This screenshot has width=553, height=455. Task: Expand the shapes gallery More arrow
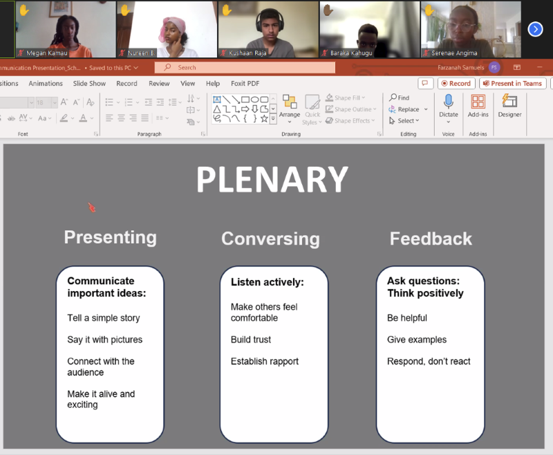pos(273,118)
